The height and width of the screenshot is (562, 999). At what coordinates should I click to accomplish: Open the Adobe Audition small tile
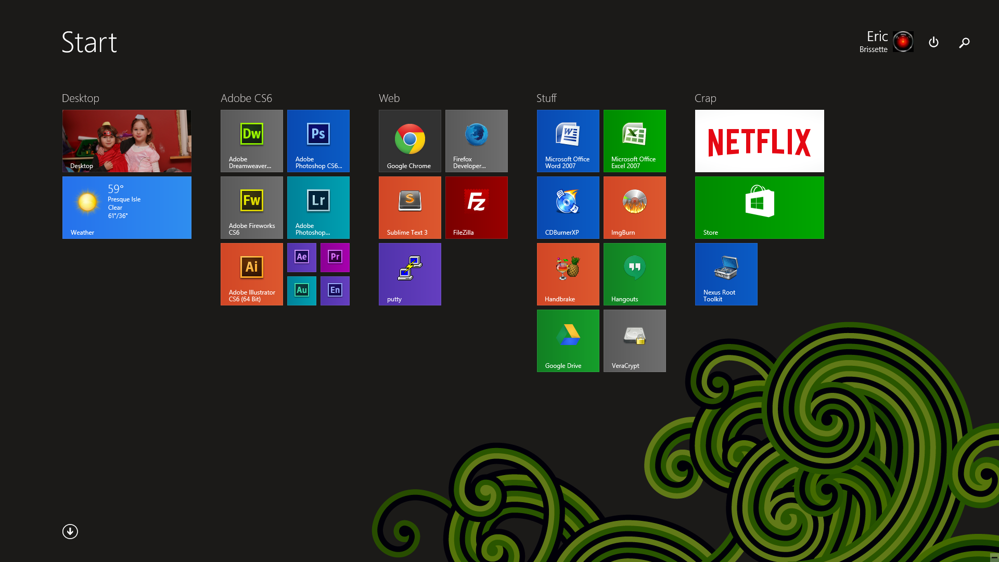(x=302, y=291)
